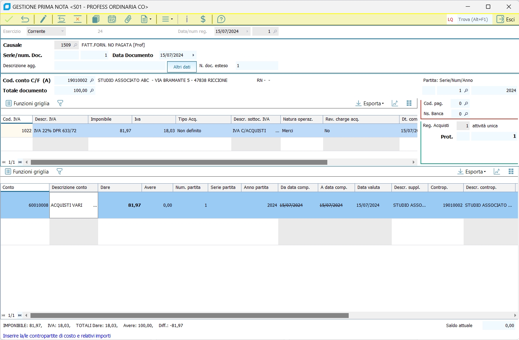Click the dollar sign icon
The image size is (519, 340).
click(203, 19)
